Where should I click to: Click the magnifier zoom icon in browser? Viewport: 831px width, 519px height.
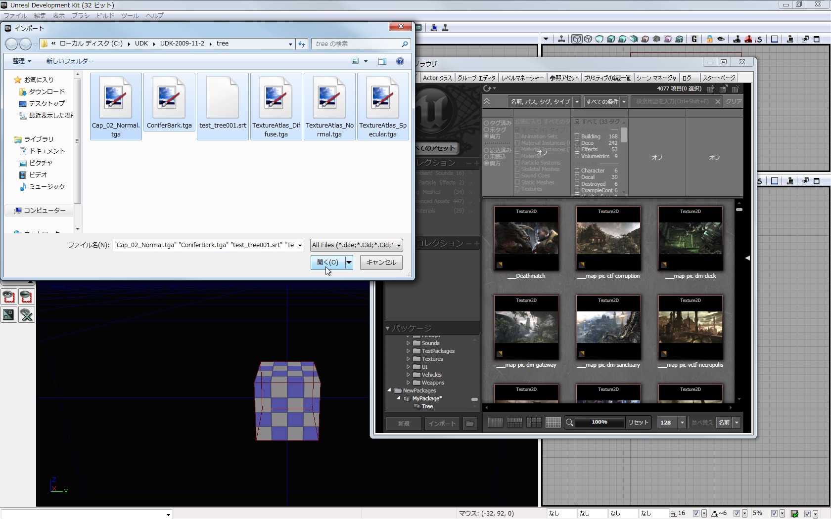click(570, 423)
